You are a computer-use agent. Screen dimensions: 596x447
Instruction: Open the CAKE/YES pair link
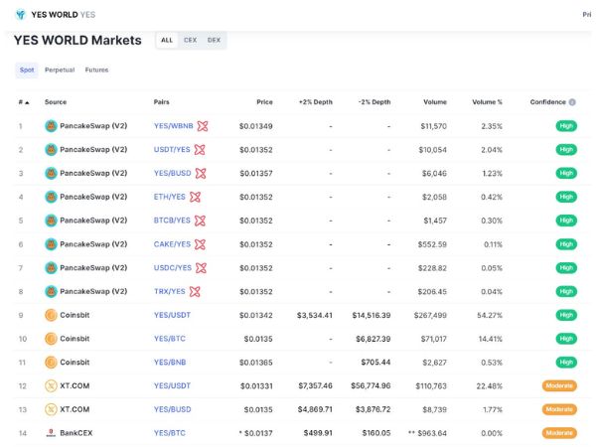[172, 244]
